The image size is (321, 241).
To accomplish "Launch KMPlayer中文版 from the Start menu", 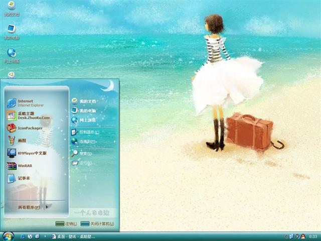I will click(x=27, y=153).
